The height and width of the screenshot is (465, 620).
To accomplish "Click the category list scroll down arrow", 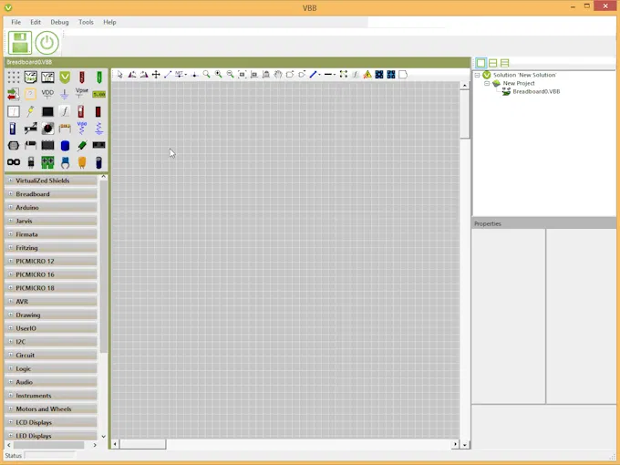I will (104, 437).
